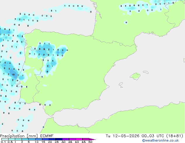This screenshot has height=143, width=185.
Task: Click the 'Tu 12-05-2026 00..03 UTC (18+81)' text
Action: coord(144,136)
